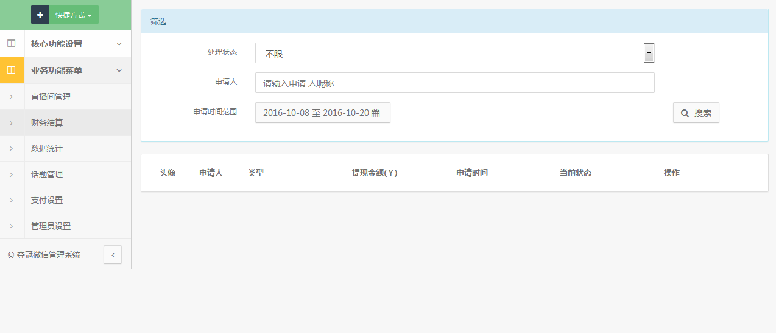Click the 申请时间范围 form label
The width and height of the screenshot is (776, 333).
pyautogui.click(x=215, y=112)
